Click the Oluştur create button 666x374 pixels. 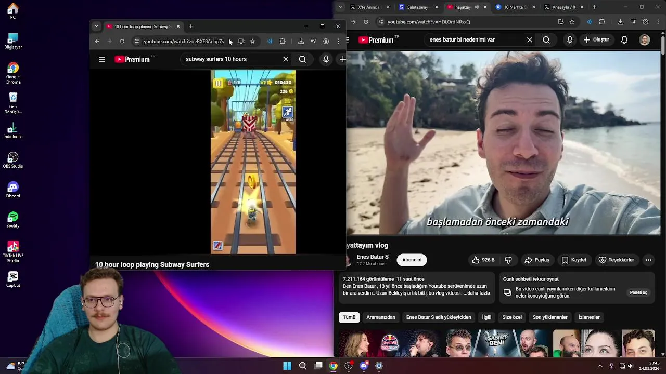(x=596, y=40)
